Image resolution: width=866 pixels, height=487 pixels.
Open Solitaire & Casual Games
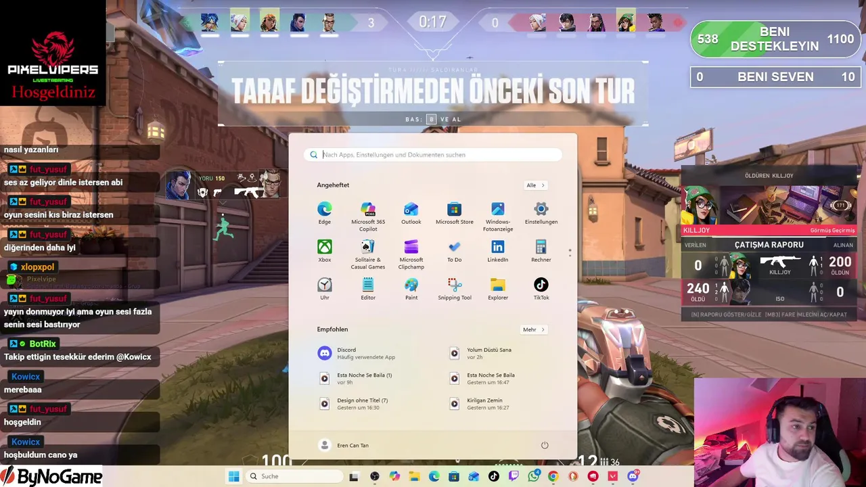coord(368,254)
